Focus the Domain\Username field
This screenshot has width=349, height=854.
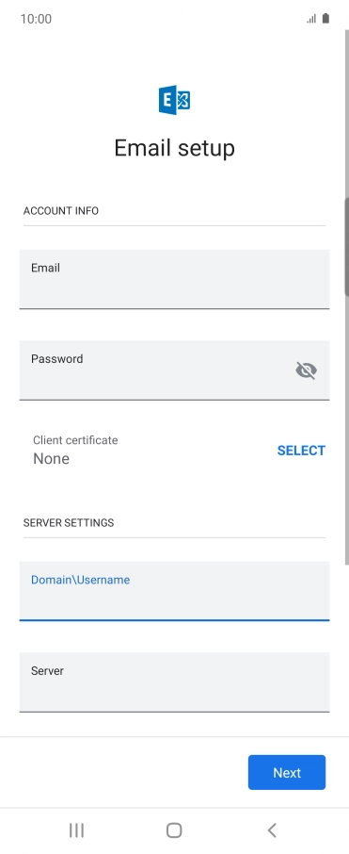pos(175,591)
